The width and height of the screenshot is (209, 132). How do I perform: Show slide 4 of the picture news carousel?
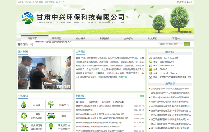pyautogui.click(x=68, y=87)
